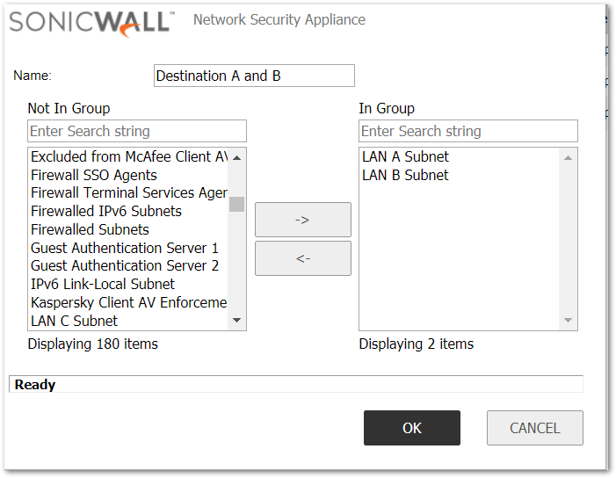Click the right arrow add-to-group button

pyautogui.click(x=303, y=220)
